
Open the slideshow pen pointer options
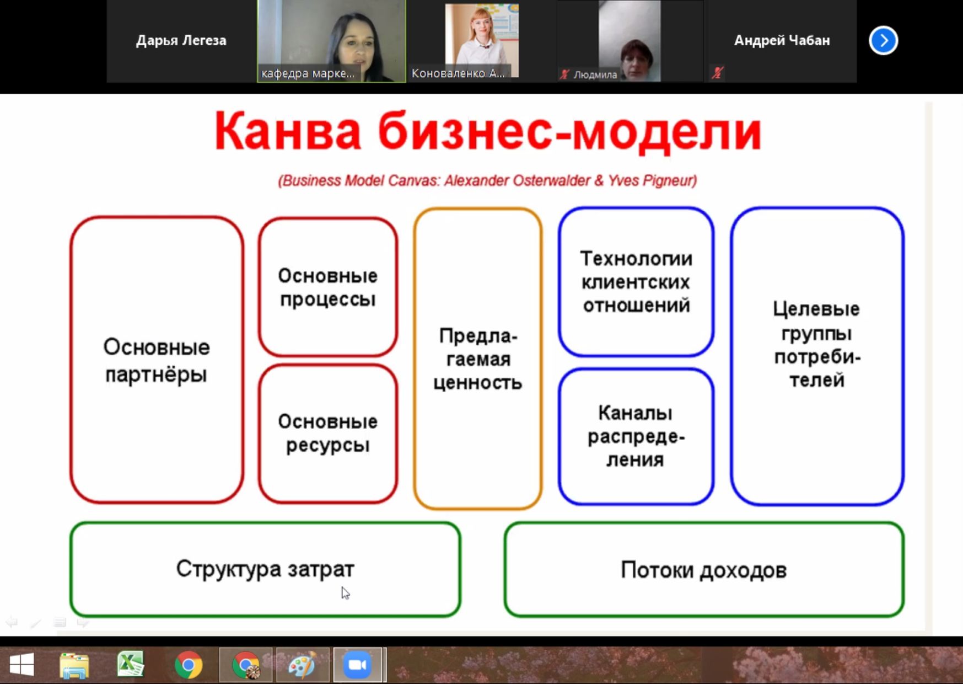coord(35,622)
